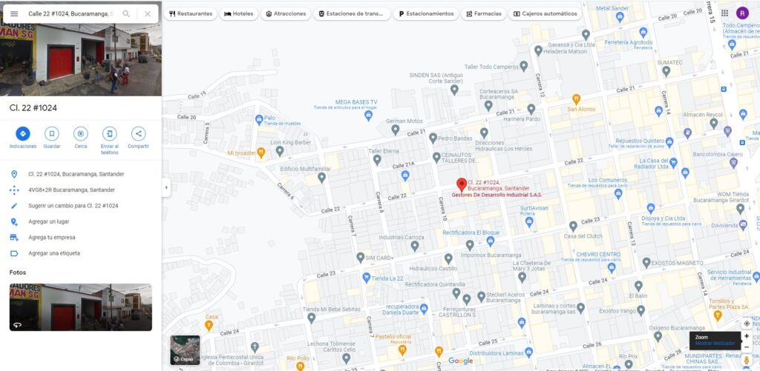
Task: Select the Los Comuneros shop marker
Action: tap(618, 193)
